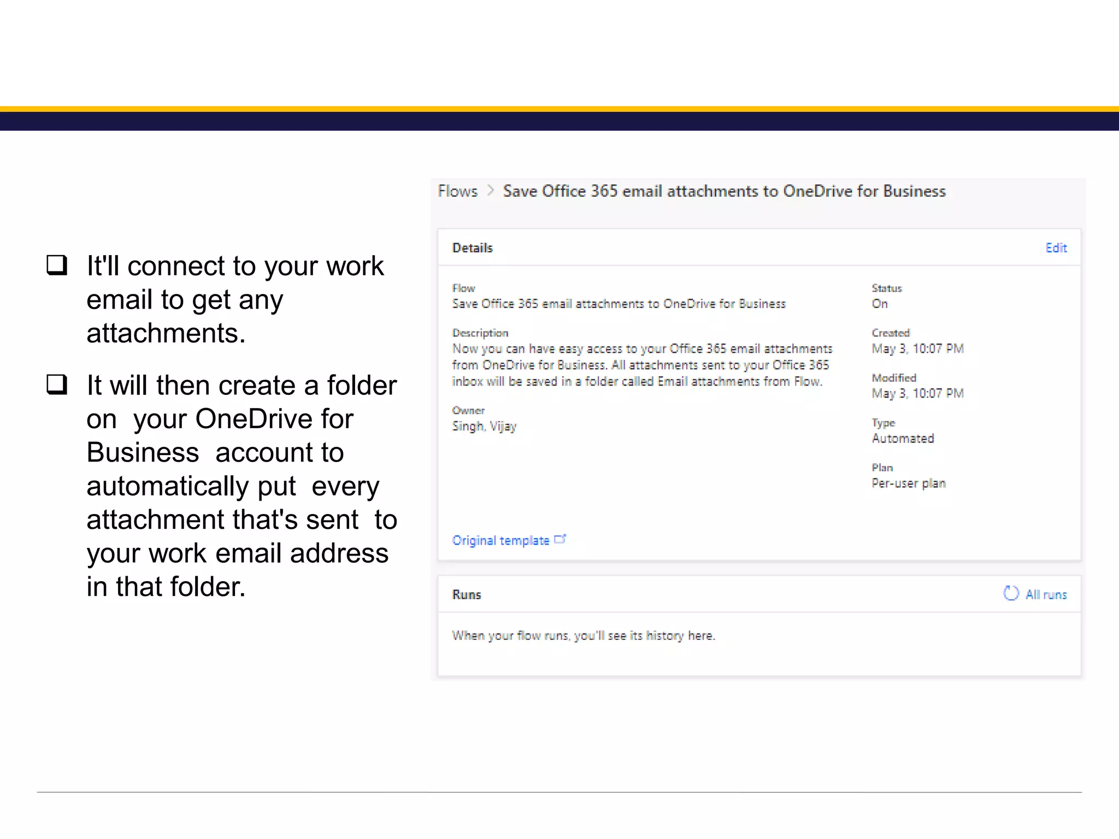Click the refresh icon beside All runs
Image resolution: width=1119 pixels, height=839 pixels.
1011,593
